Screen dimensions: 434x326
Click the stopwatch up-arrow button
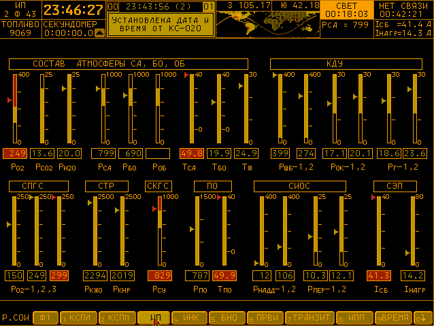point(99,33)
